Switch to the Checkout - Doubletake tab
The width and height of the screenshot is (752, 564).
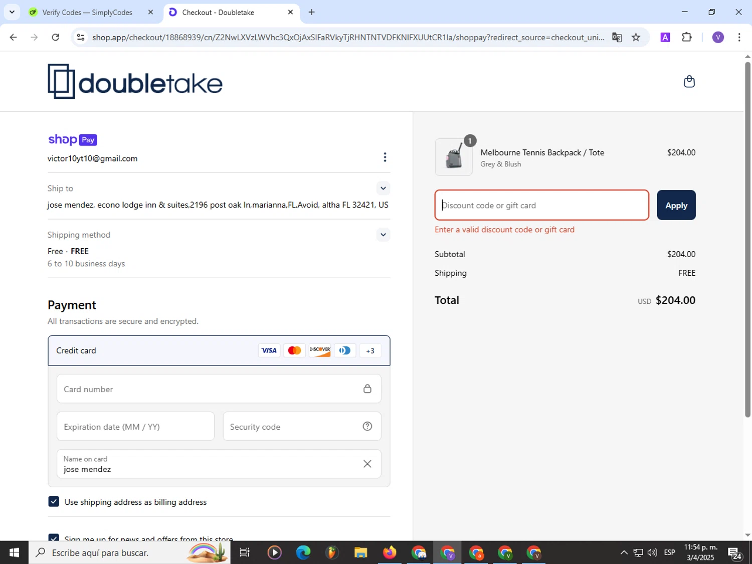pos(218,13)
